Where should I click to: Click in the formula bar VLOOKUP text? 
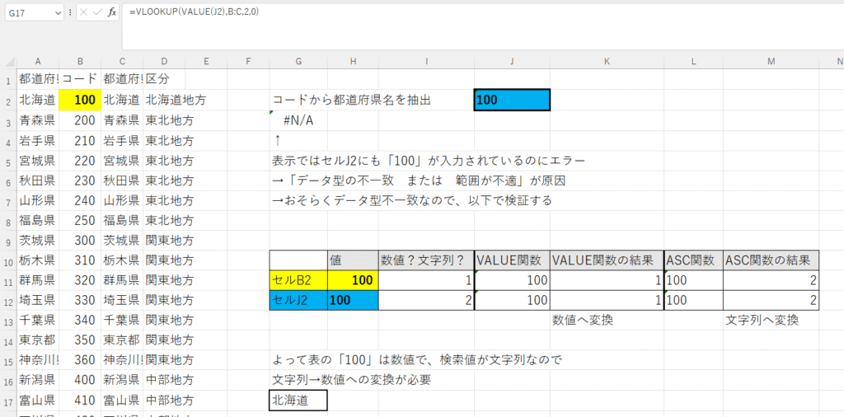coord(194,13)
